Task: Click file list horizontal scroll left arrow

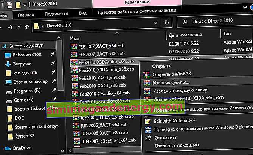Action: [x=70, y=151]
